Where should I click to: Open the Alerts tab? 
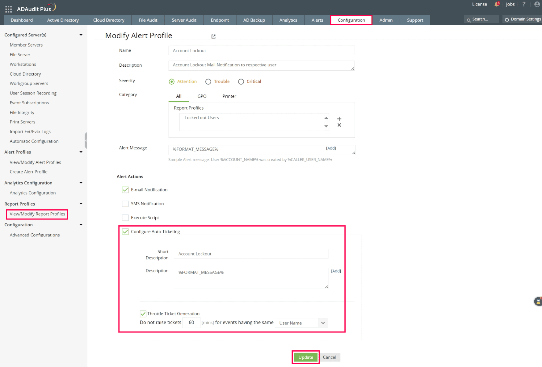[x=317, y=20]
